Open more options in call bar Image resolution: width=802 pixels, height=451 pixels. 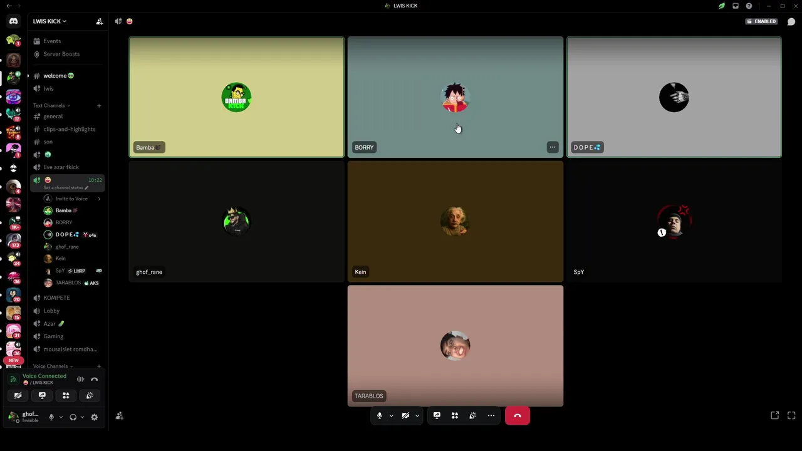[x=491, y=415]
